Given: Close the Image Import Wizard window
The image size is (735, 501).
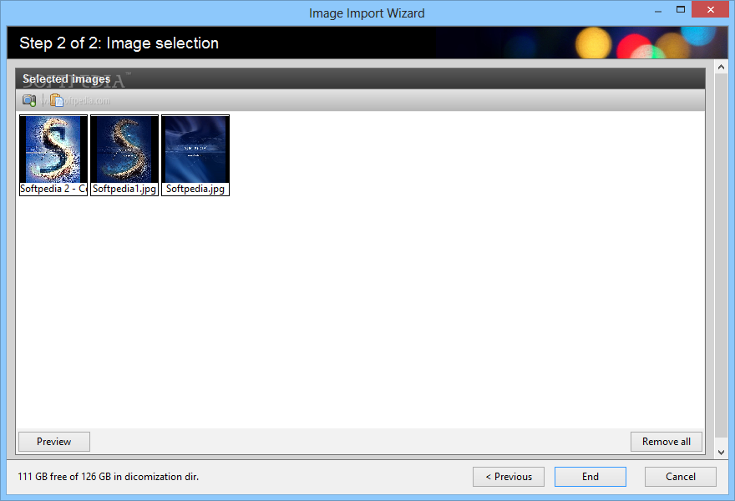Looking at the screenshot, I should click(x=710, y=9).
